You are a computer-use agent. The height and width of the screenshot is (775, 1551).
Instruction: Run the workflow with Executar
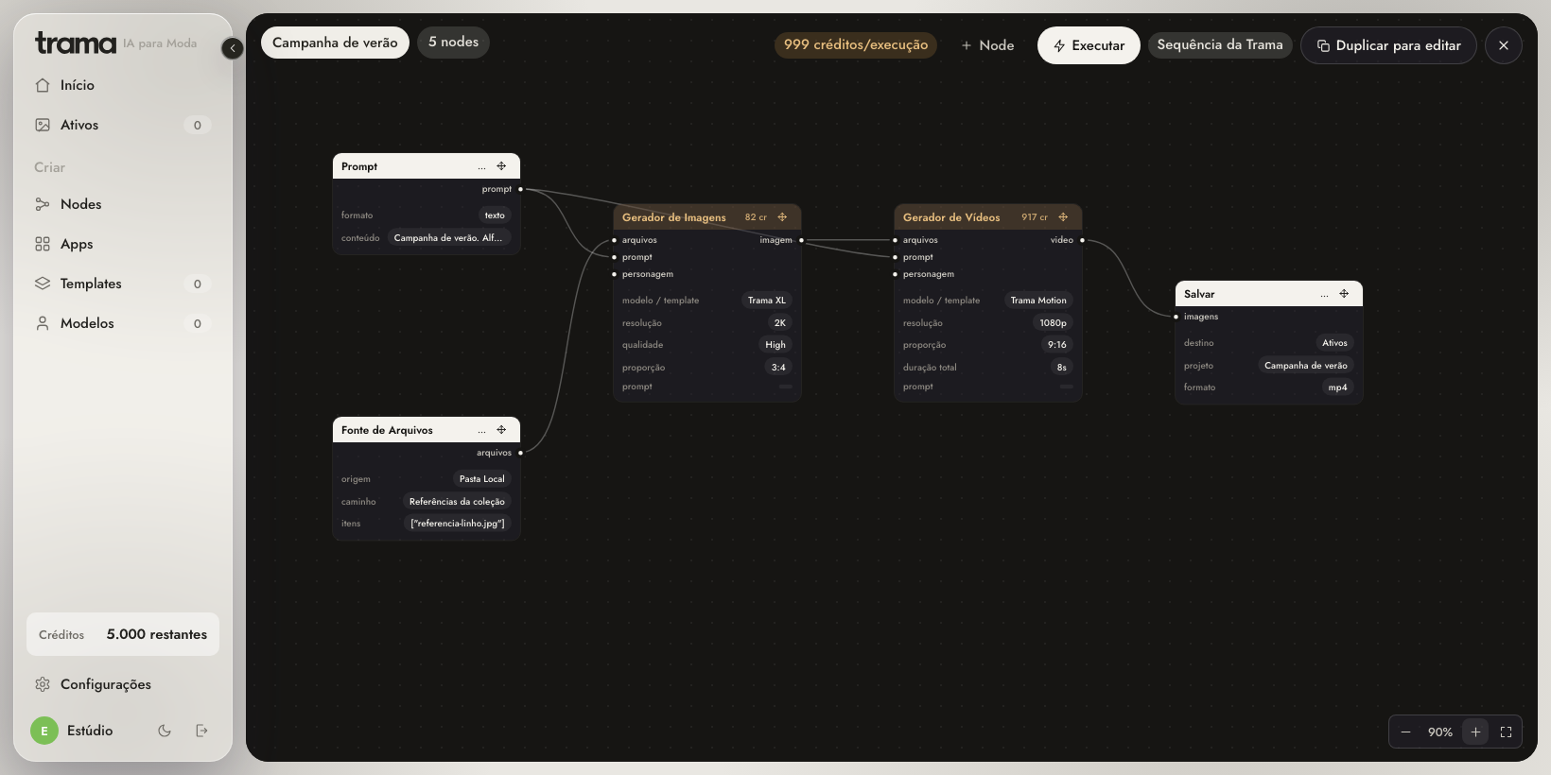[x=1089, y=45]
